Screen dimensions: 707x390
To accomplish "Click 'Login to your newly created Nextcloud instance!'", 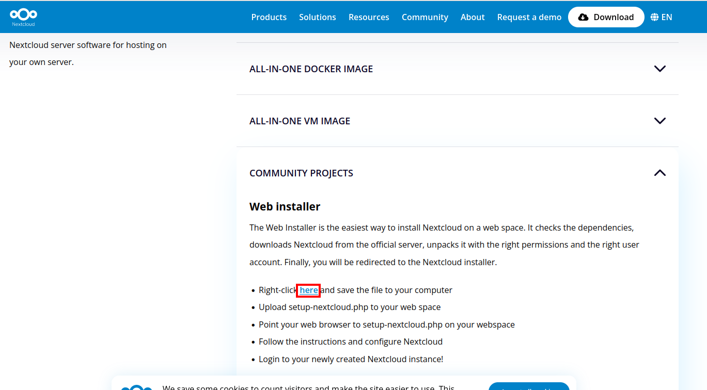I will [351, 359].
